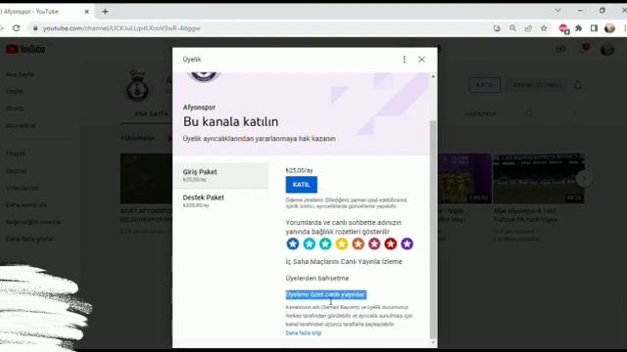The height and width of the screenshot is (352, 627).
Task: Click the dialog scrollbar up arrow
Action: tap(433, 76)
